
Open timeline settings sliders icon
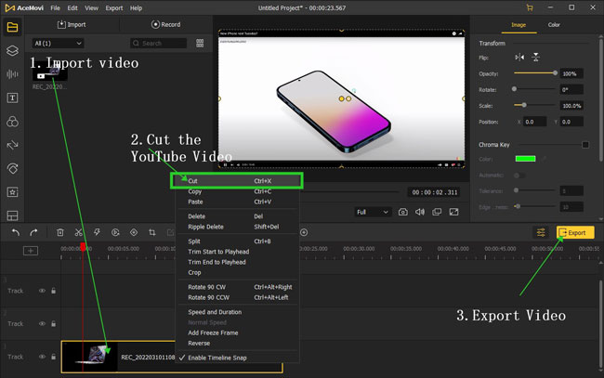(541, 232)
